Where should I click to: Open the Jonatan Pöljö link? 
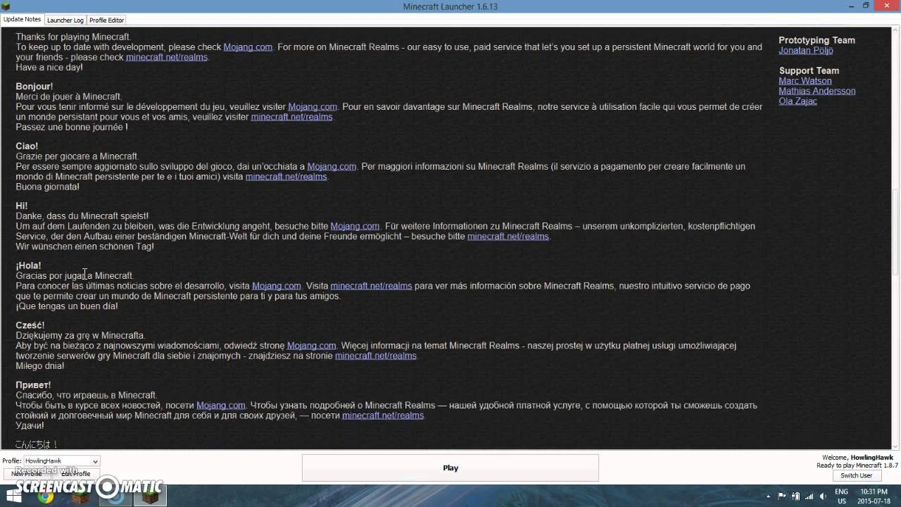tap(805, 51)
